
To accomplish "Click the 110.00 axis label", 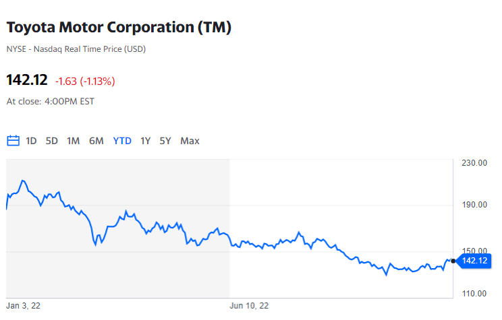I will [474, 294].
